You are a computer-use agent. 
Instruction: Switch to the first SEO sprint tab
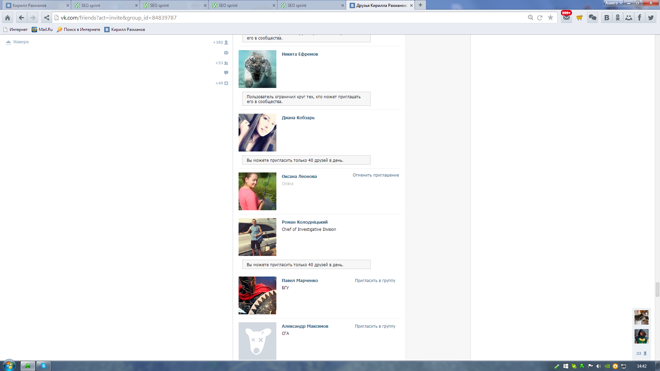tap(106, 5)
